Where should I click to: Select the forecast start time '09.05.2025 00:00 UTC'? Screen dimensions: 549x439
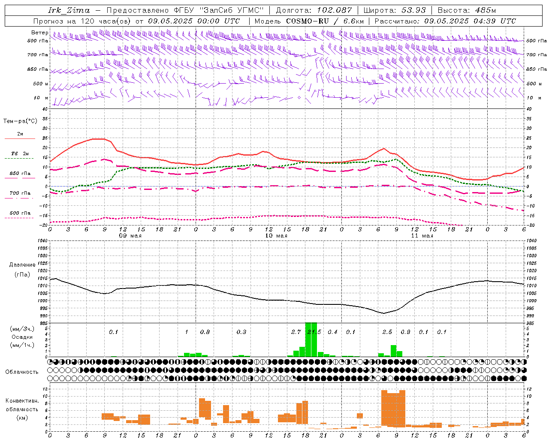pyautogui.click(x=194, y=21)
